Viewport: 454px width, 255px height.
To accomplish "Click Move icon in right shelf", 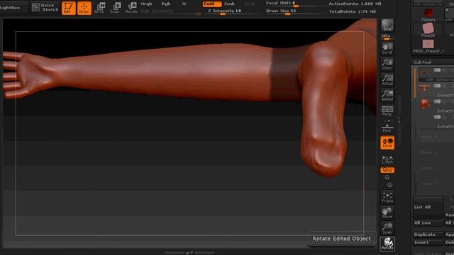I will click(387, 212).
